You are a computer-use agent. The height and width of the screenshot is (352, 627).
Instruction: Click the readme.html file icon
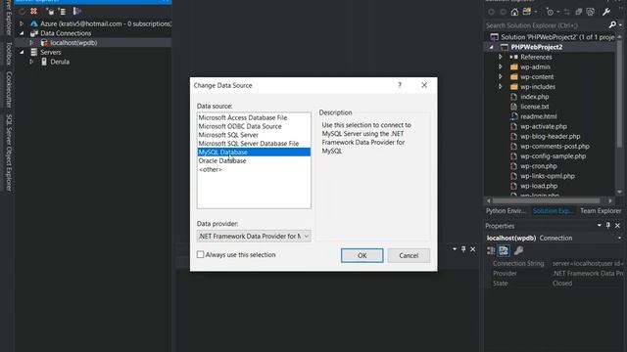coord(514,116)
